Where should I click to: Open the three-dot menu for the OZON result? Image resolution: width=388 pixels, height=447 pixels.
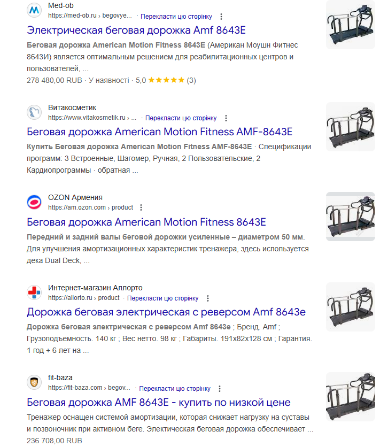pos(141,207)
